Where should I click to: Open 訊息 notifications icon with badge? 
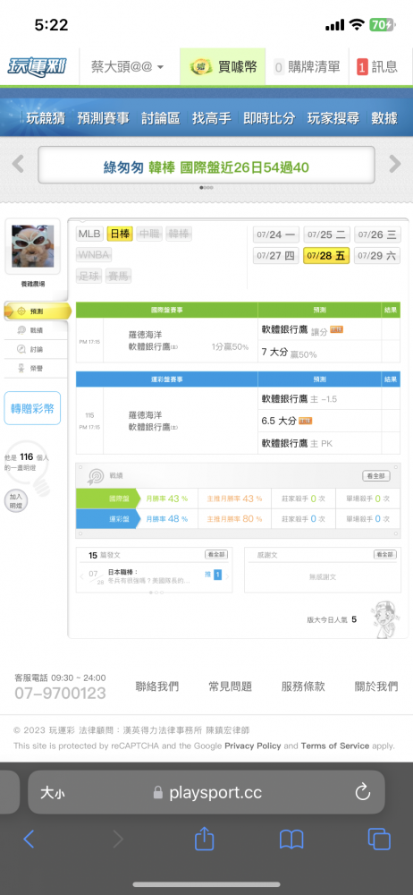click(377, 67)
